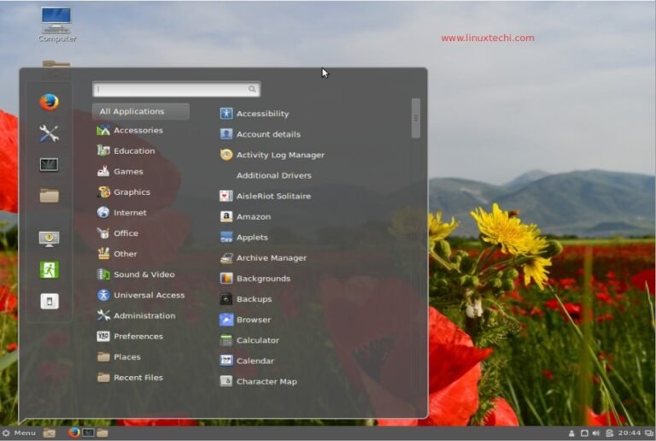Open the Accessibility application
The height and width of the screenshot is (441, 656).
click(x=255, y=114)
